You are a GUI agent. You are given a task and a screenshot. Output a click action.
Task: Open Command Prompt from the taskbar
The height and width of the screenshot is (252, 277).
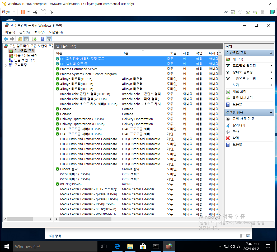[156, 246]
